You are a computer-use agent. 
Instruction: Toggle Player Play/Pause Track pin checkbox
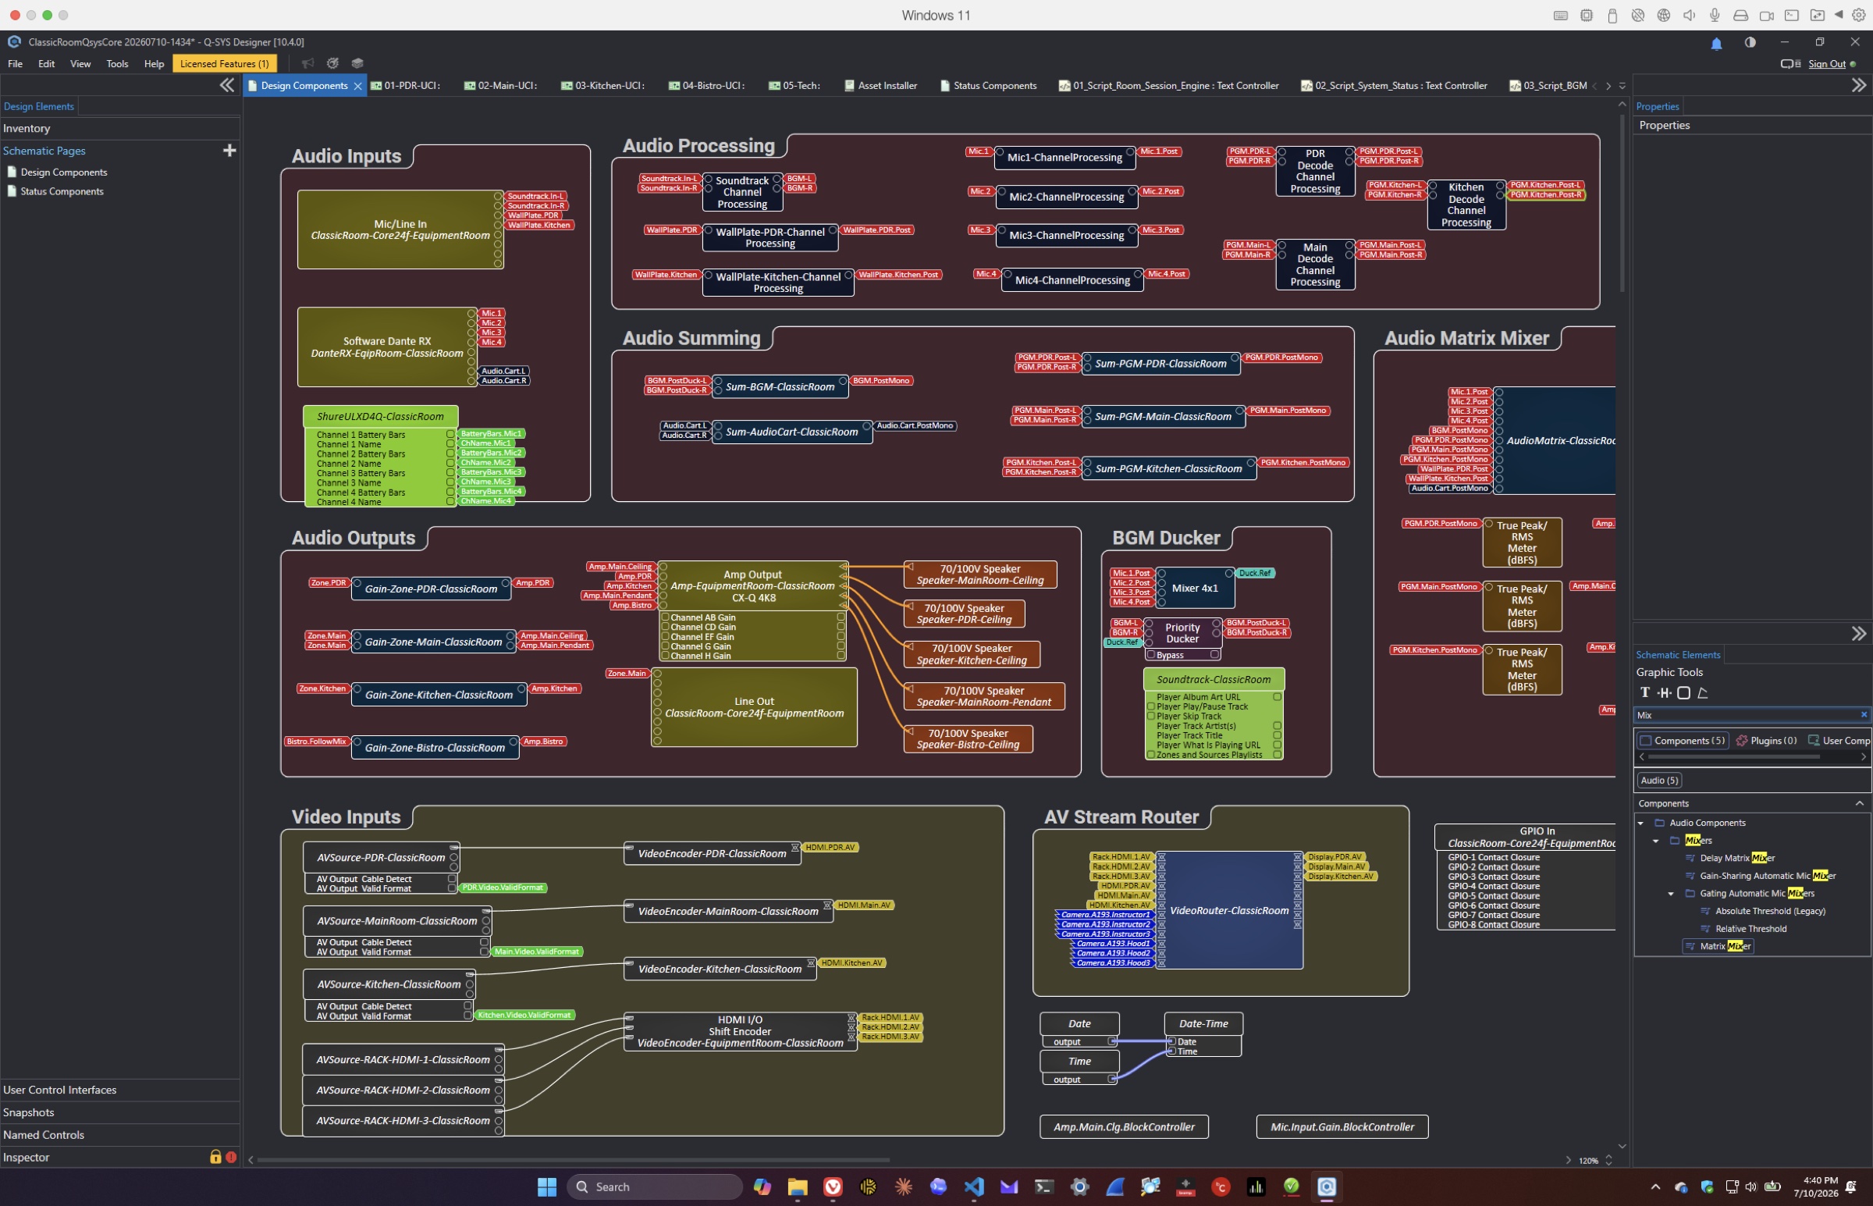coord(1151,706)
